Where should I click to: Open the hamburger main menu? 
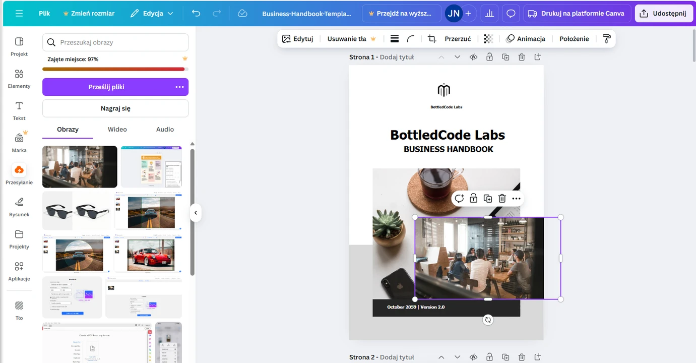pyautogui.click(x=19, y=14)
